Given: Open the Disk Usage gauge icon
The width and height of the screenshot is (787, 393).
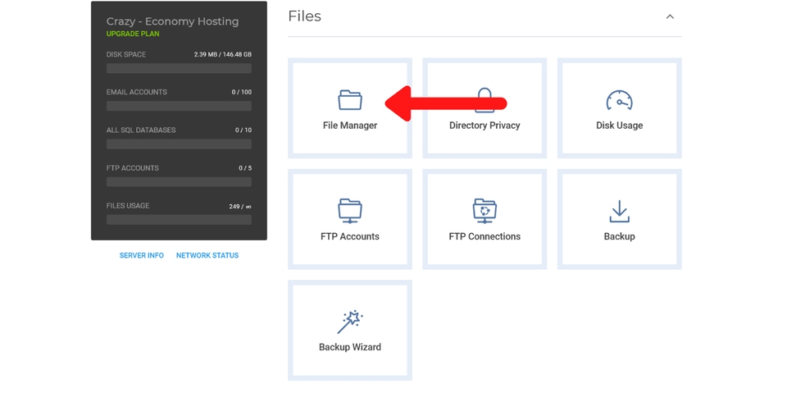Looking at the screenshot, I should pos(619,100).
